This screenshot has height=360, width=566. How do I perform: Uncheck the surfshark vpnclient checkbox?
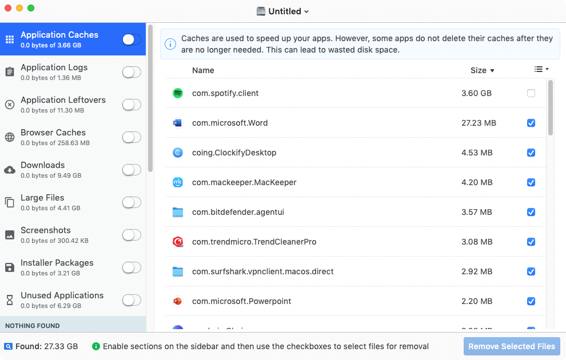coord(531,271)
